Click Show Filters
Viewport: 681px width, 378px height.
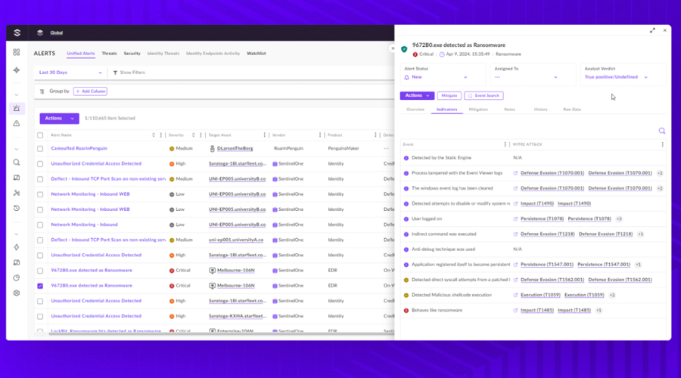(129, 73)
